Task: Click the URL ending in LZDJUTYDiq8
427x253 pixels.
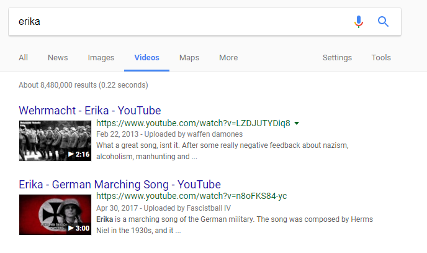Action: [x=193, y=123]
